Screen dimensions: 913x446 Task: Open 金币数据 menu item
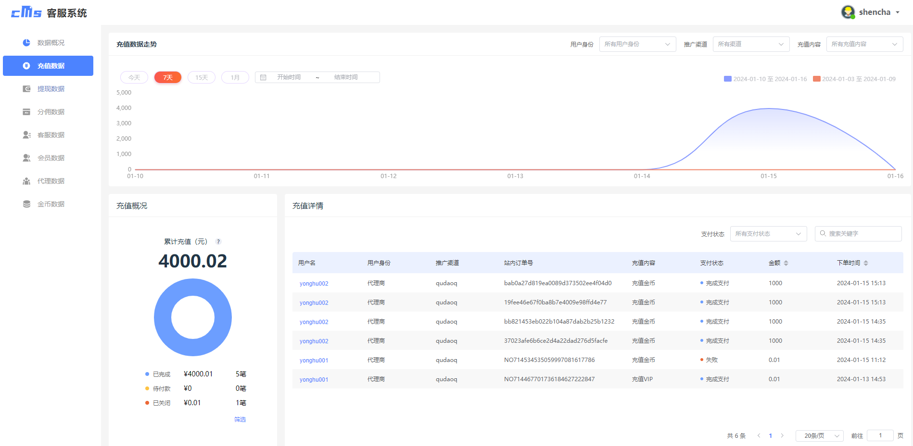[x=48, y=204]
